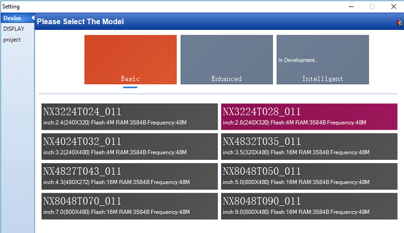The width and height of the screenshot is (404, 233).
Task: Select model NX3224T024_011
Action: point(129,116)
